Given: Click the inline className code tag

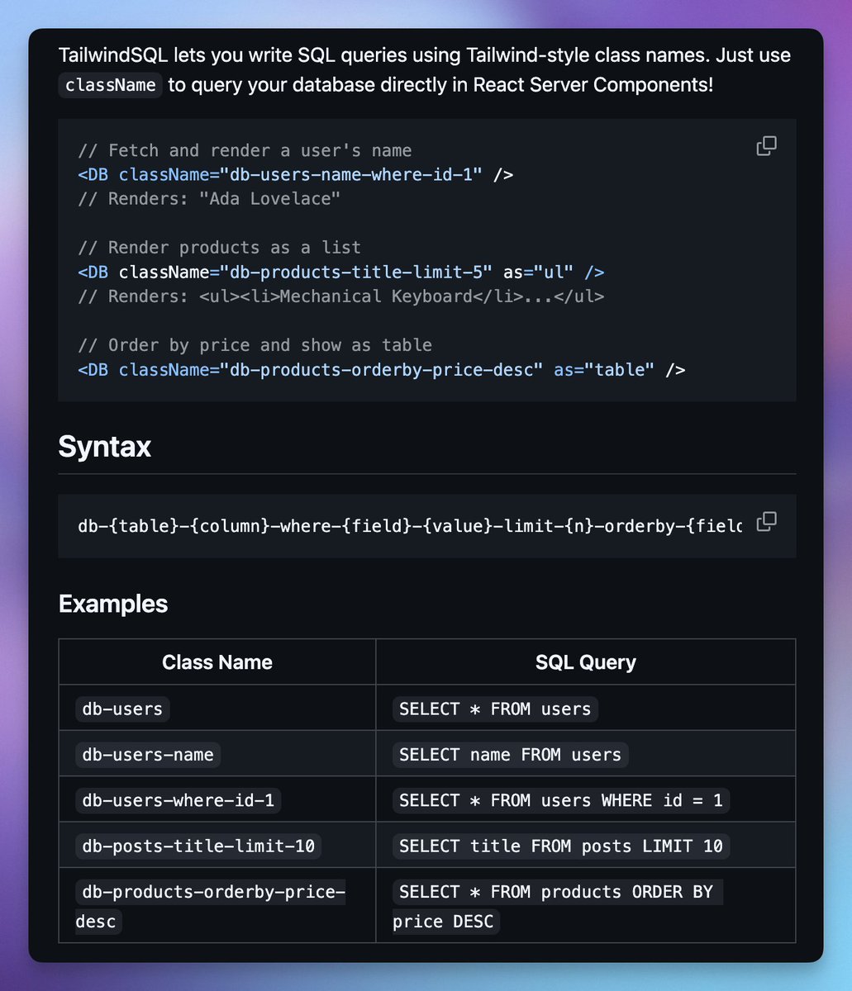Looking at the screenshot, I should 111,85.
